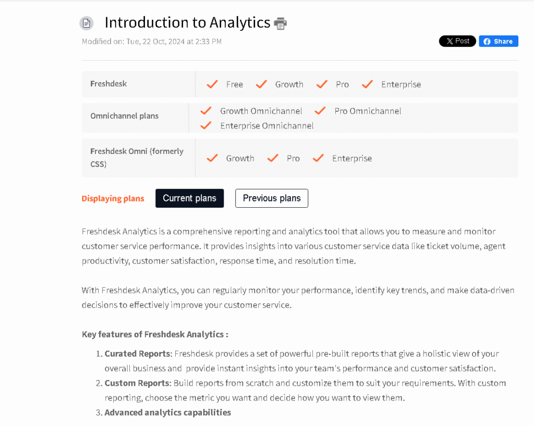The image size is (534, 426).
Task: Click the orange Displaying plans label
Action: (113, 198)
